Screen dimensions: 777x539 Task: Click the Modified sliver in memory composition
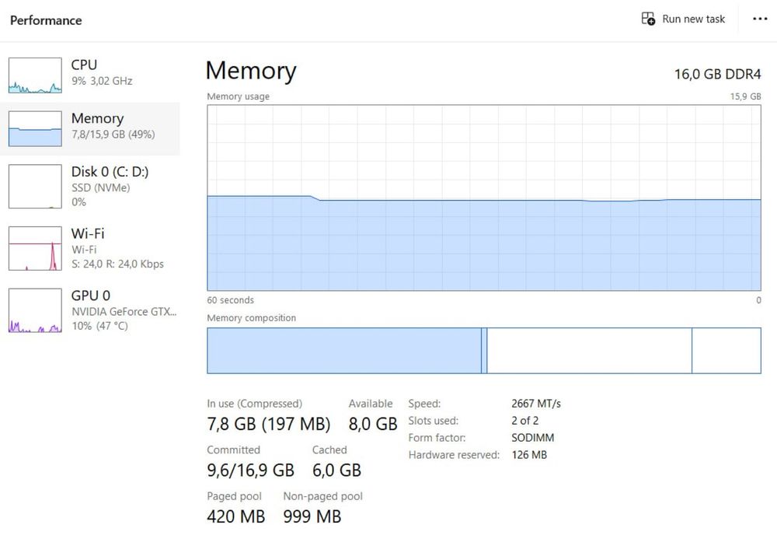click(484, 351)
